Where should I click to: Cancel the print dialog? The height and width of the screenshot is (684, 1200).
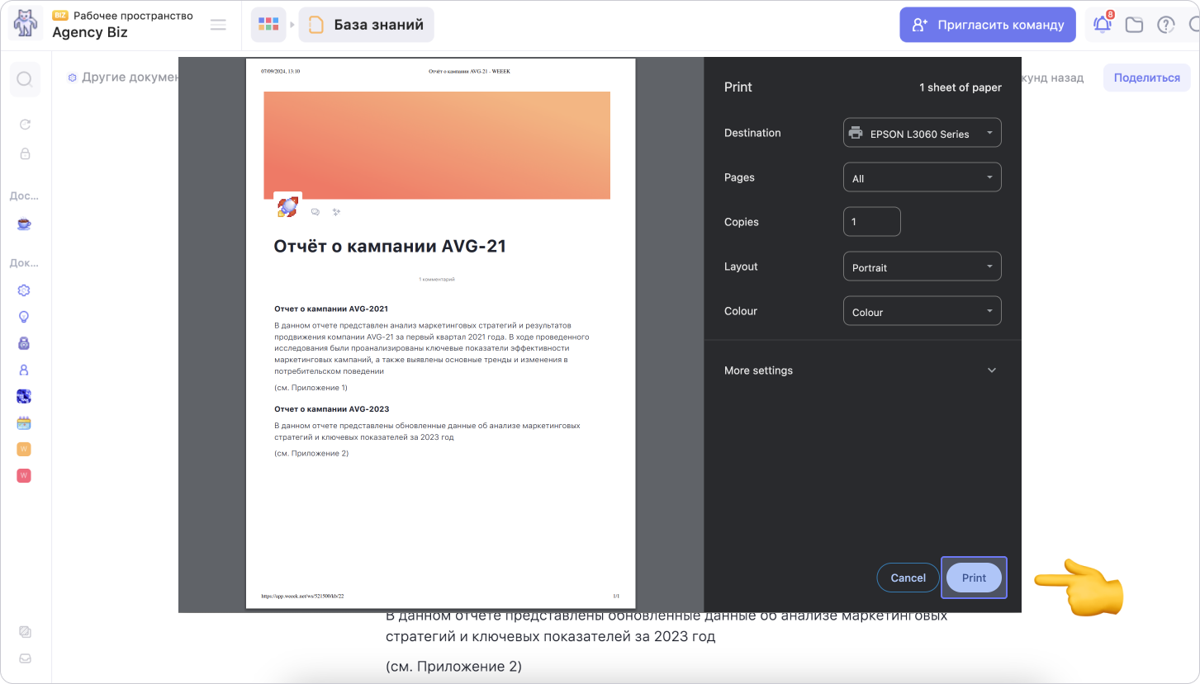point(908,578)
